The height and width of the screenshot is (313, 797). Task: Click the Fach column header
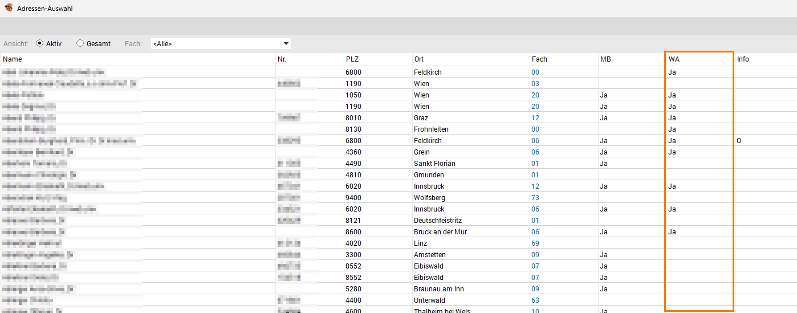tap(539, 59)
